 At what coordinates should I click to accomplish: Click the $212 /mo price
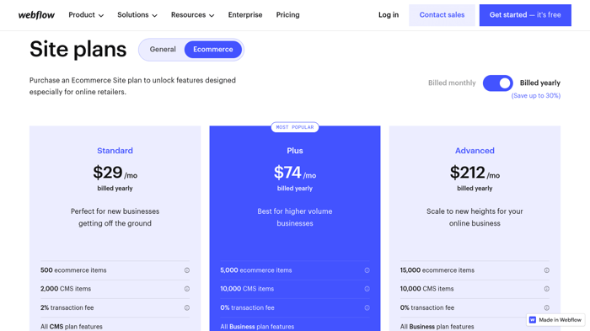pos(475,173)
